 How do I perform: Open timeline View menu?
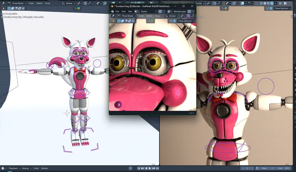click(36, 168)
